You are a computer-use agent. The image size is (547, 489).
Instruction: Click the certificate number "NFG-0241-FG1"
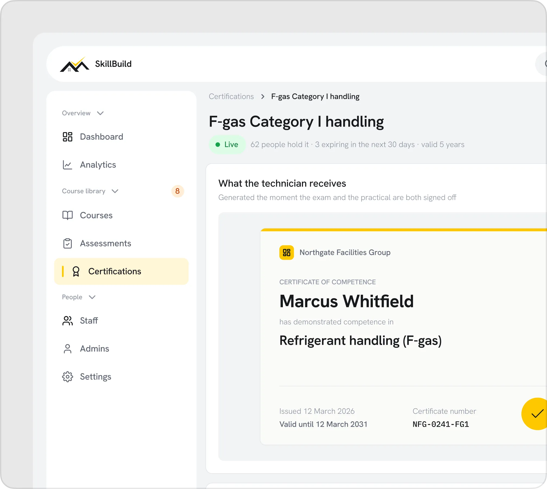click(x=441, y=424)
